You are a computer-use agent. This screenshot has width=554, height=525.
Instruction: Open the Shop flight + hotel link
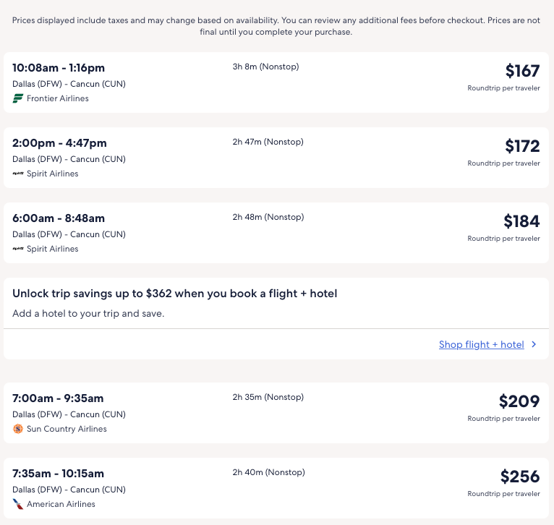pyautogui.click(x=481, y=344)
